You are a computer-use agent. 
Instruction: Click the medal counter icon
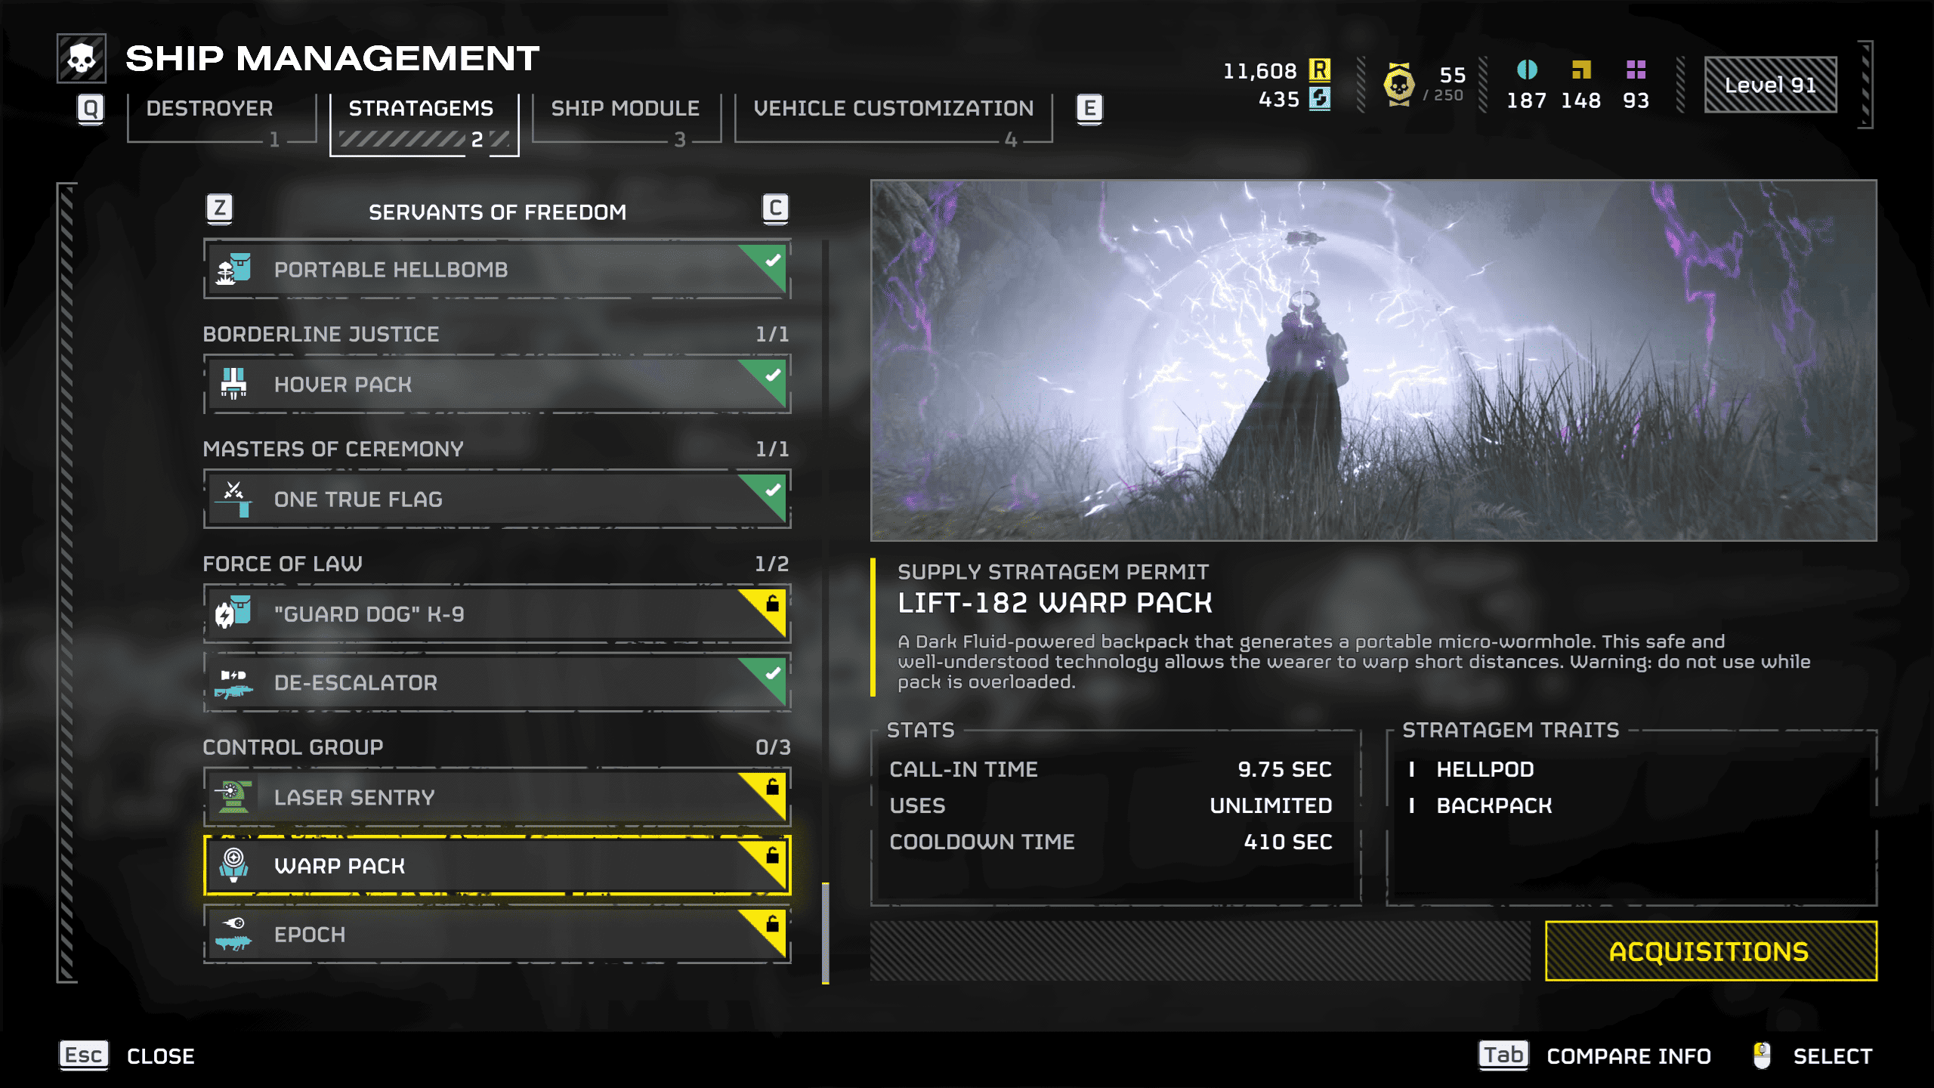click(1399, 85)
